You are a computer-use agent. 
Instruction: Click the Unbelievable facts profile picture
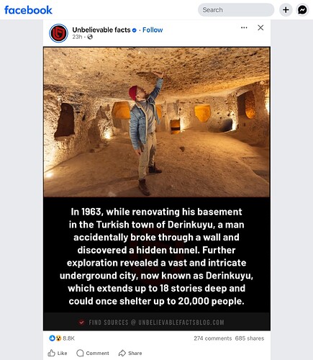(58, 33)
